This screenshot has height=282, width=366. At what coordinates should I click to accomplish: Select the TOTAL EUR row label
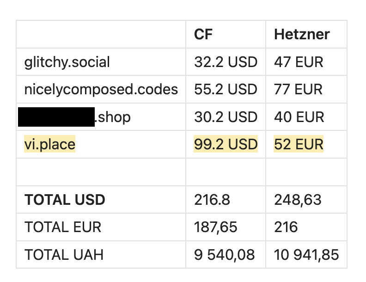63,227
